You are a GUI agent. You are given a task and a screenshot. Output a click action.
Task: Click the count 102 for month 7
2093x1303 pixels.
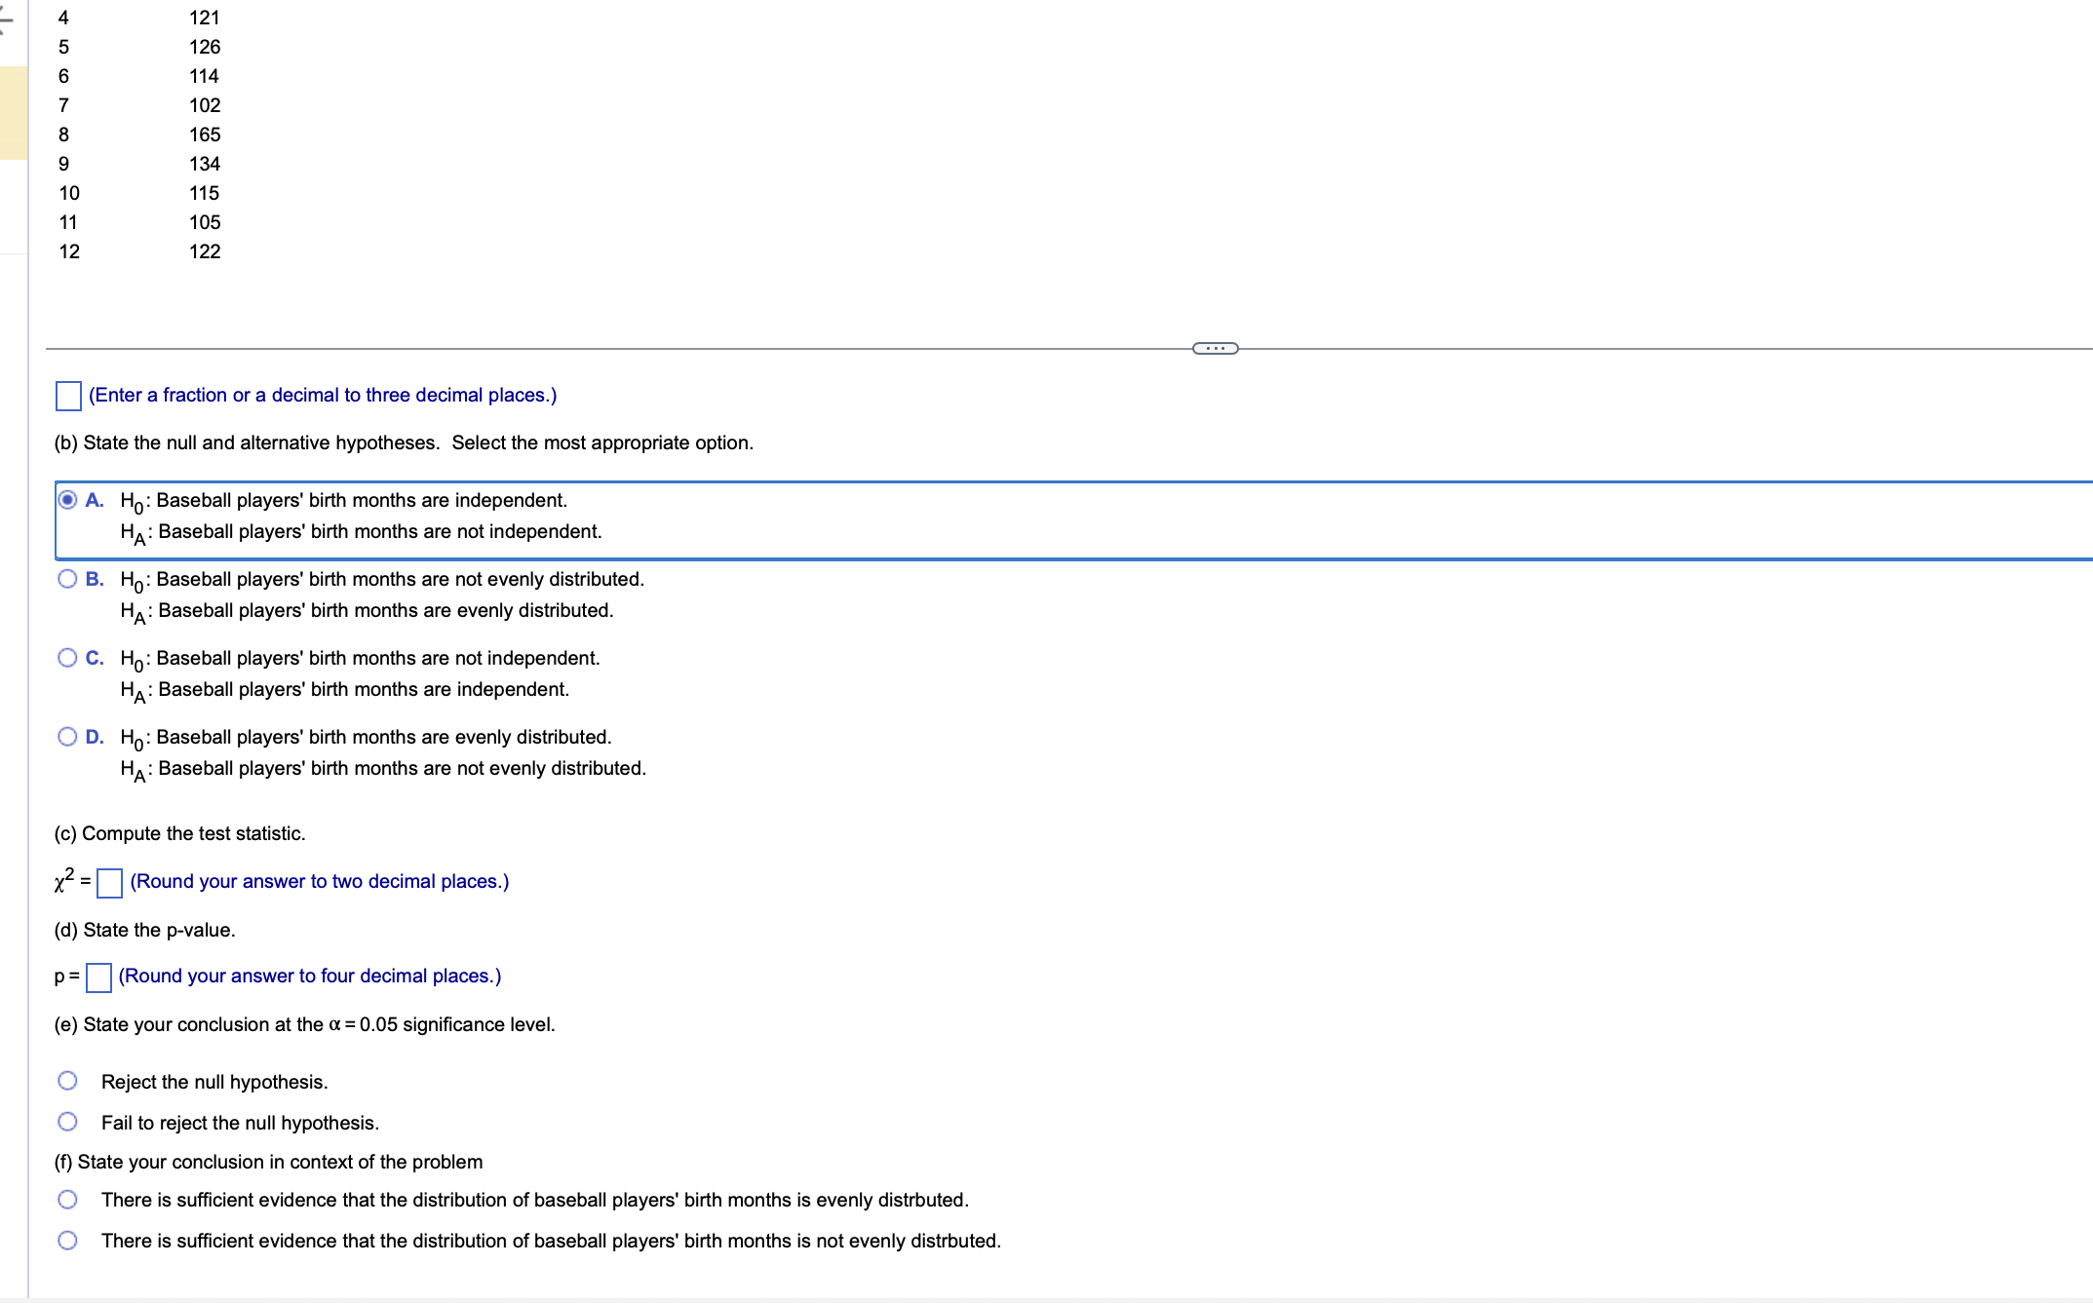click(205, 105)
